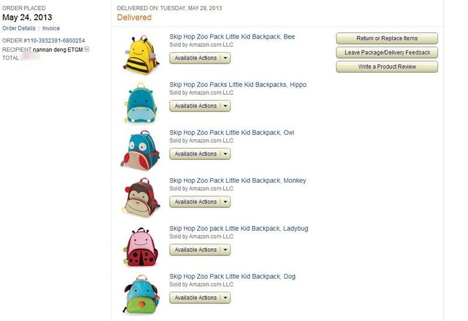Click the Return or Replace Items button
Viewport: 468px width, 321px height.
[387, 38]
